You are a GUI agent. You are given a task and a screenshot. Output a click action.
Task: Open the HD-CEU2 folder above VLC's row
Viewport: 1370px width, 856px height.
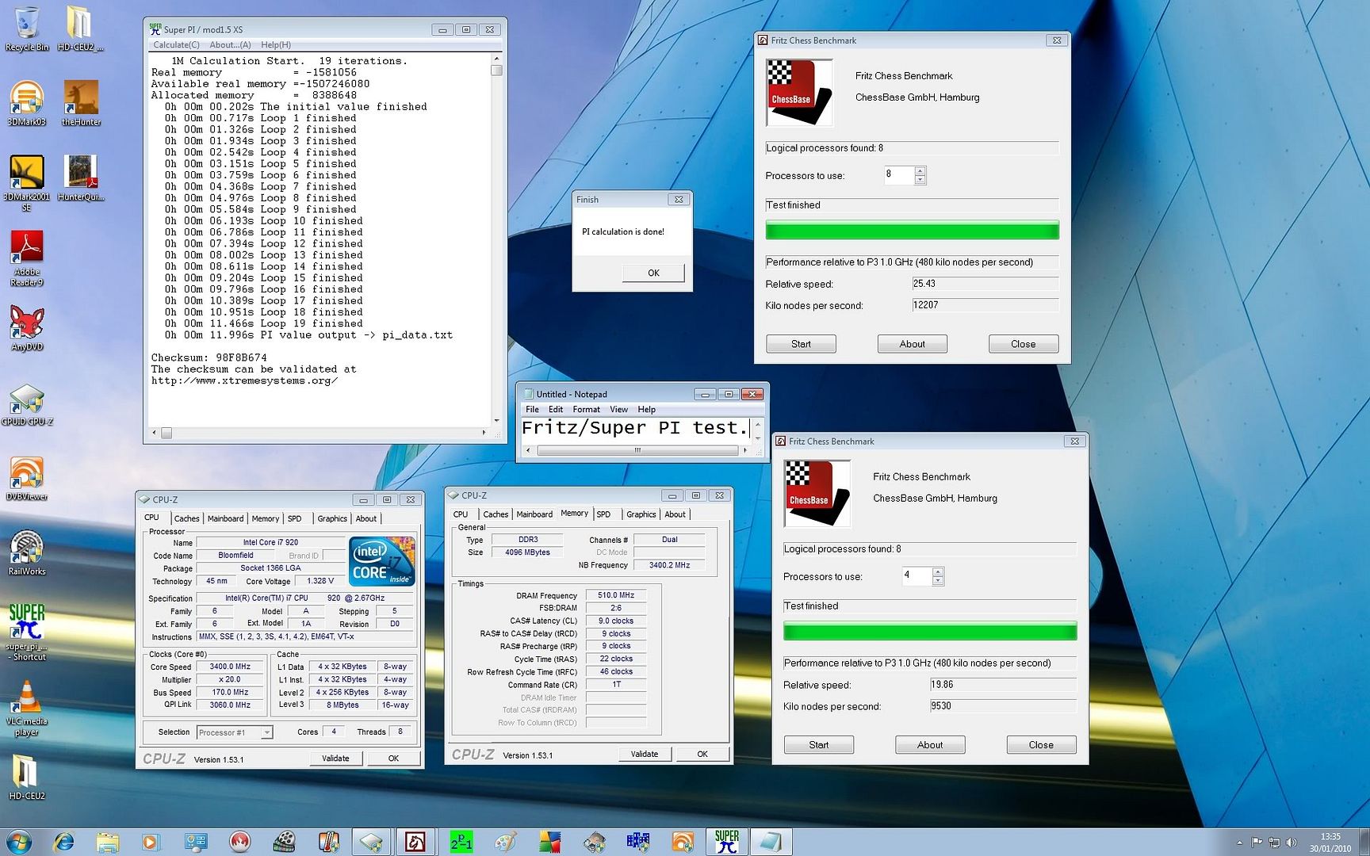point(27,777)
